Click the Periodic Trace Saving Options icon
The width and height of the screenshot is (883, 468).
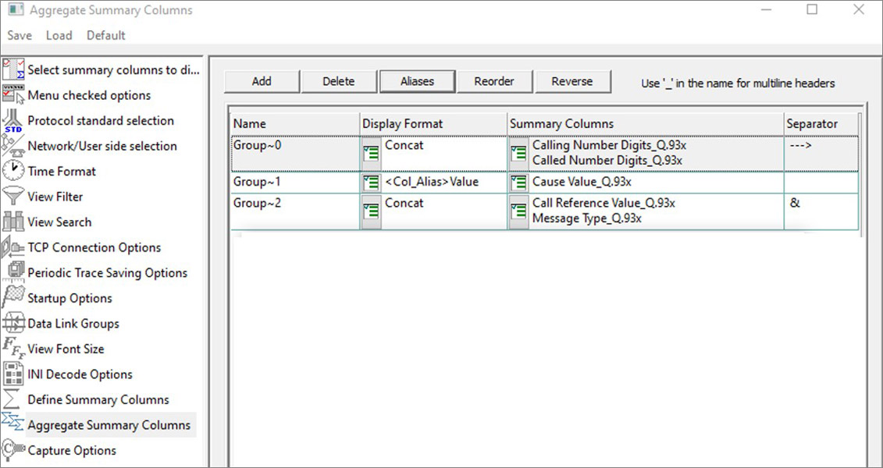(x=13, y=273)
